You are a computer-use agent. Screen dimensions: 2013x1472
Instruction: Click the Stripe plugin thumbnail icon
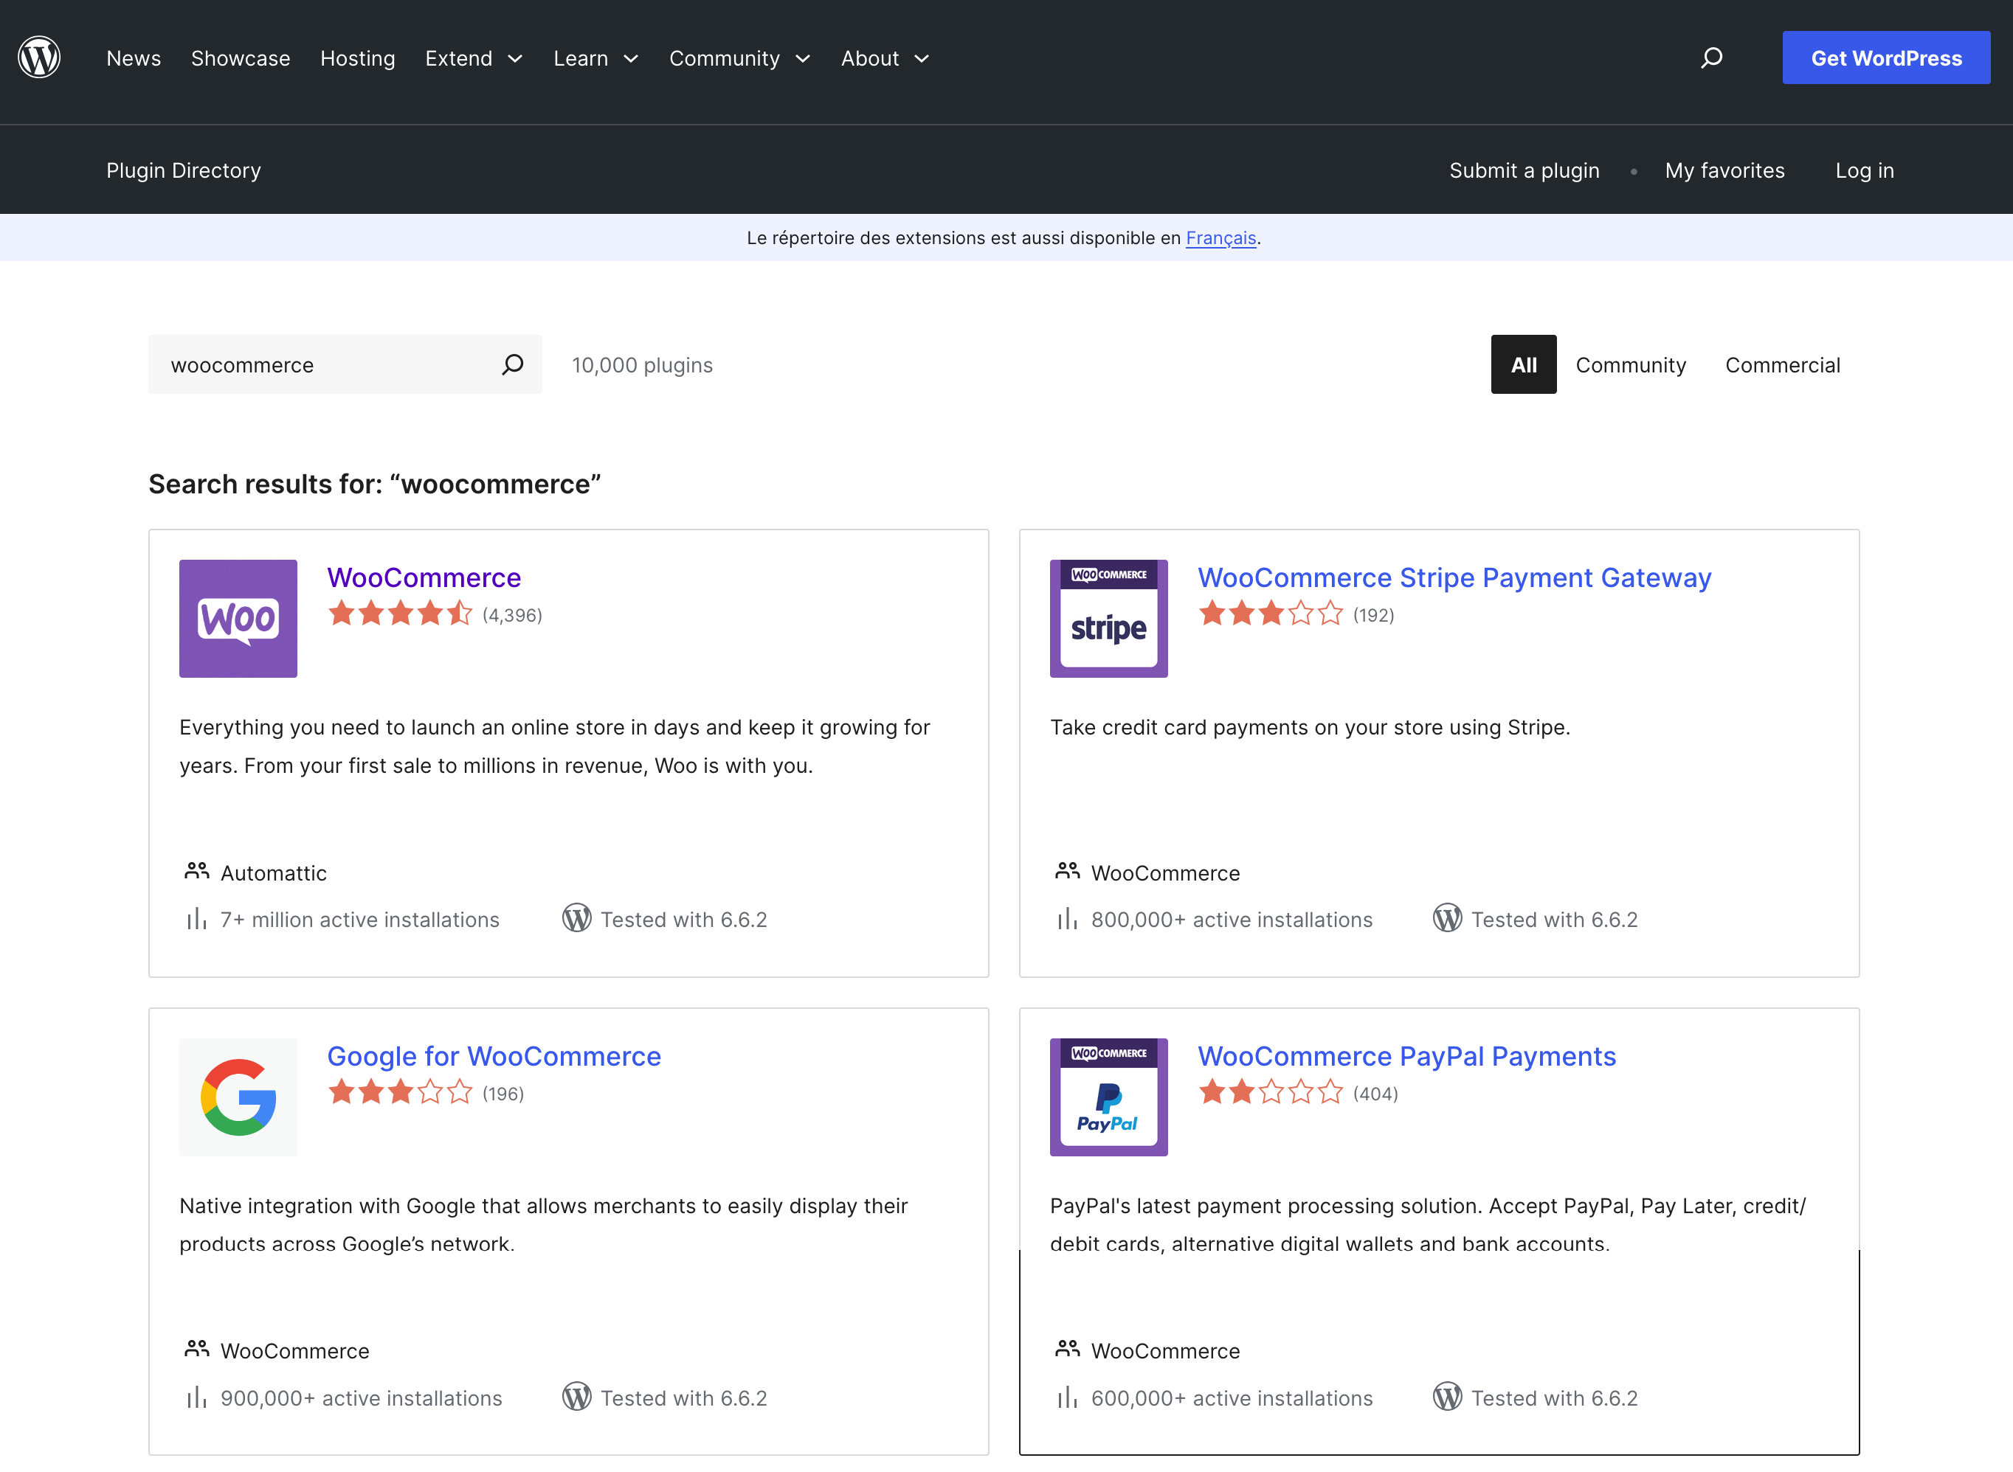click(x=1108, y=619)
